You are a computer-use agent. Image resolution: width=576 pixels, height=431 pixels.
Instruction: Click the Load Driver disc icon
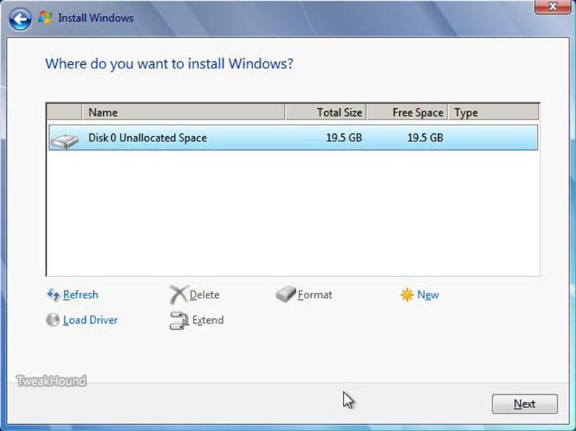point(53,320)
